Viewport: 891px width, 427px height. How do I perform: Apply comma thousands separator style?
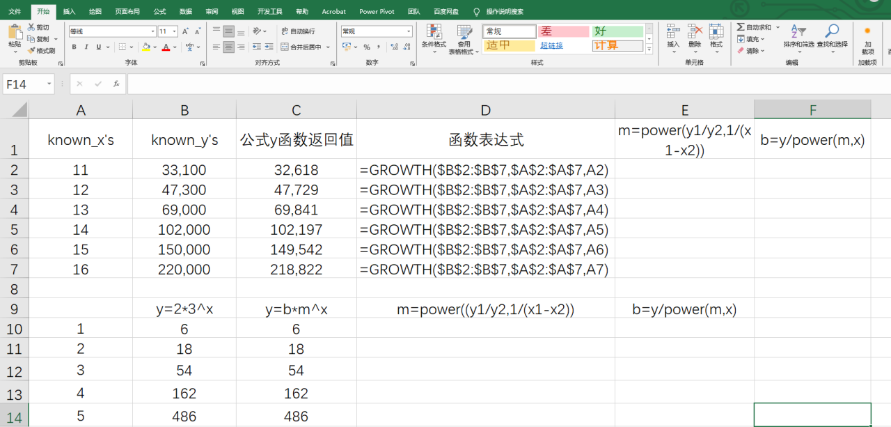pyautogui.click(x=379, y=47)
